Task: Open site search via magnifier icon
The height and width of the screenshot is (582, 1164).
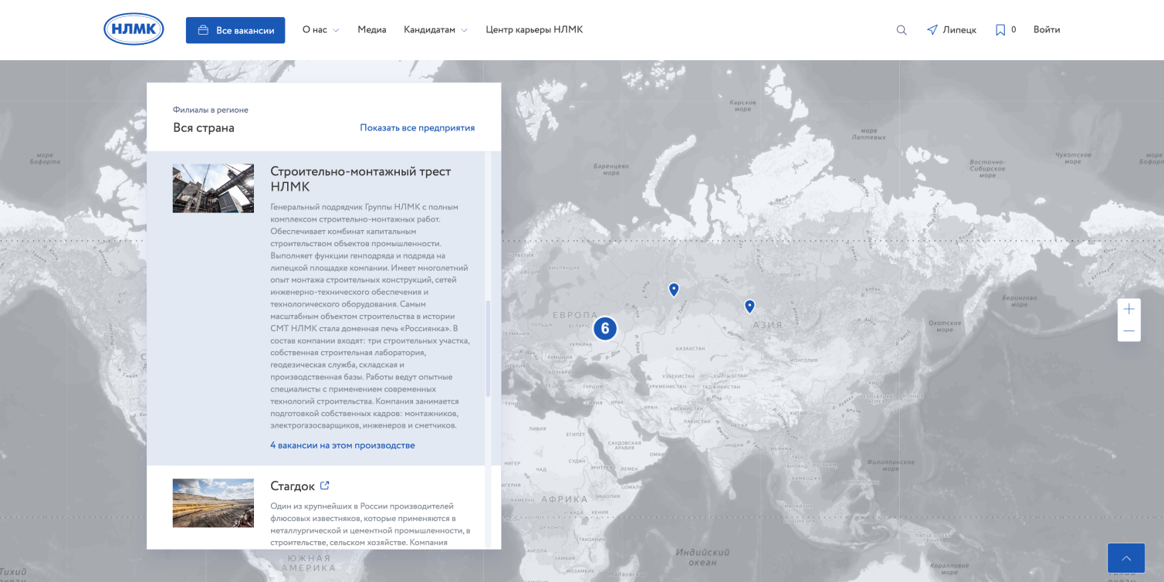Action: point(902,30)
